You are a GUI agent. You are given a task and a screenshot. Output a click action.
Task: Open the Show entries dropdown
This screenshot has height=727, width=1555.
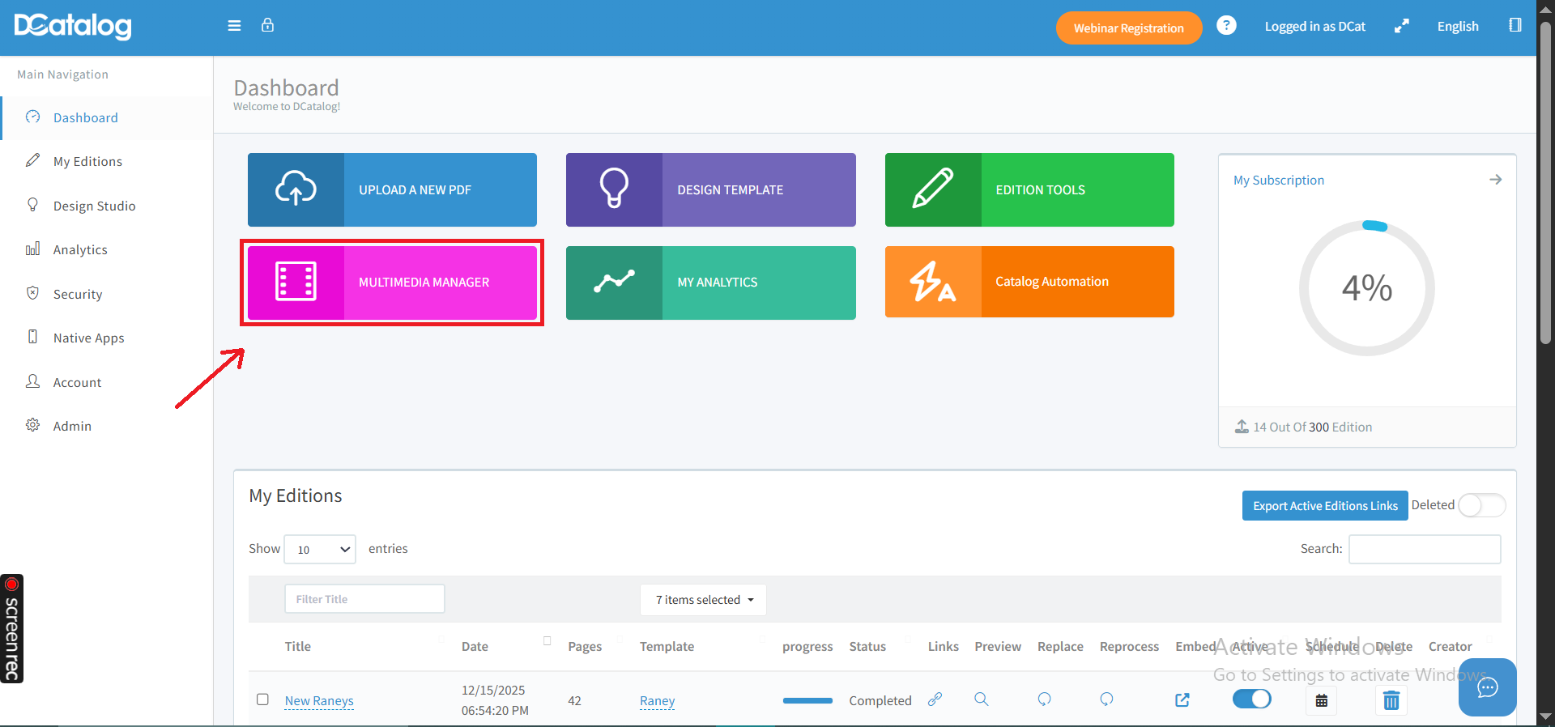point(320,549)
